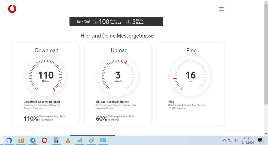Click the 110% tariff percentage
The image size is (268, 145).
pyautogui.click(x=31, y=118)
